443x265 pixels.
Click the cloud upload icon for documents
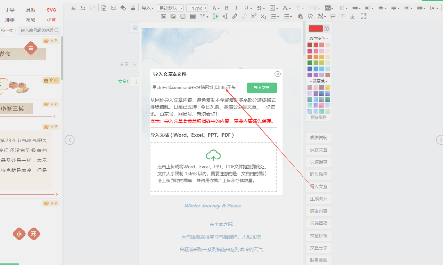213,155
